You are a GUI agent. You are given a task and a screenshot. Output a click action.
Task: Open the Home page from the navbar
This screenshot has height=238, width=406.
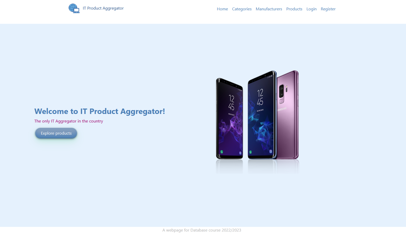pyautogui.click(x=222, y=9)
